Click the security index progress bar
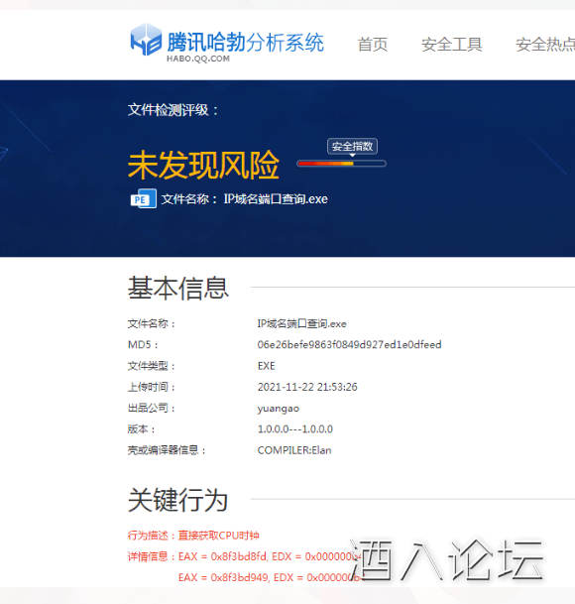 pos(342,164)
